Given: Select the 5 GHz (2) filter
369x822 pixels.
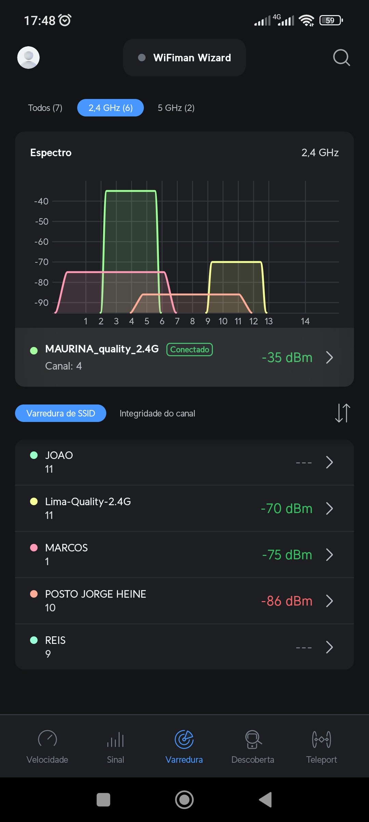Looking at the screenshot, I should tap(176, 108).
